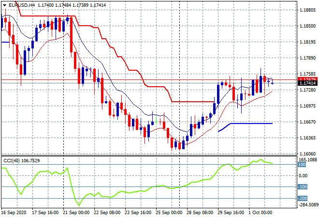
Task: Click the 1.16670 price scale label
Action: 308,122
